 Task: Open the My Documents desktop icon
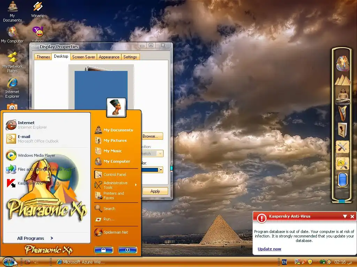click(x=12, y=11)
